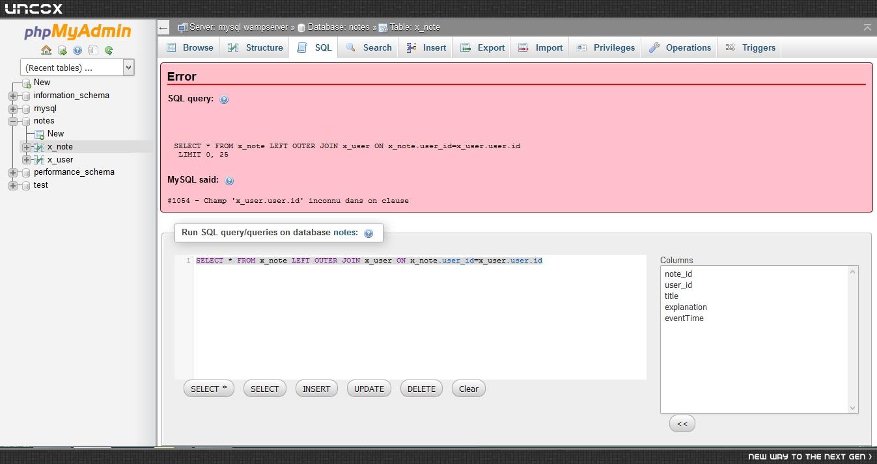Collapse page header using top-right chevron
Image resolution: width=877 pixels, height=464 pixels.
coord(867,27)
